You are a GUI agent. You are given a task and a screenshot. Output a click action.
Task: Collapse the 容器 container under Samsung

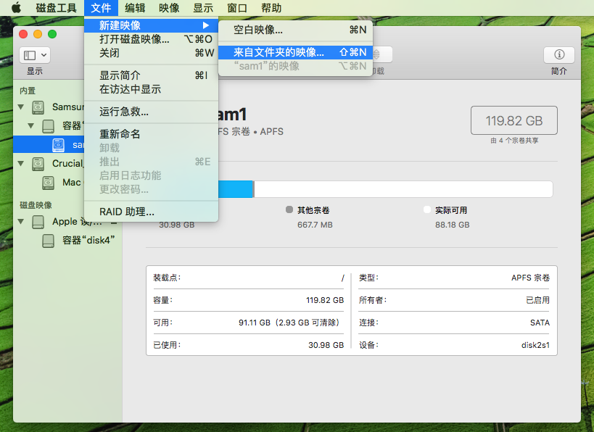(x=31, y=126)
